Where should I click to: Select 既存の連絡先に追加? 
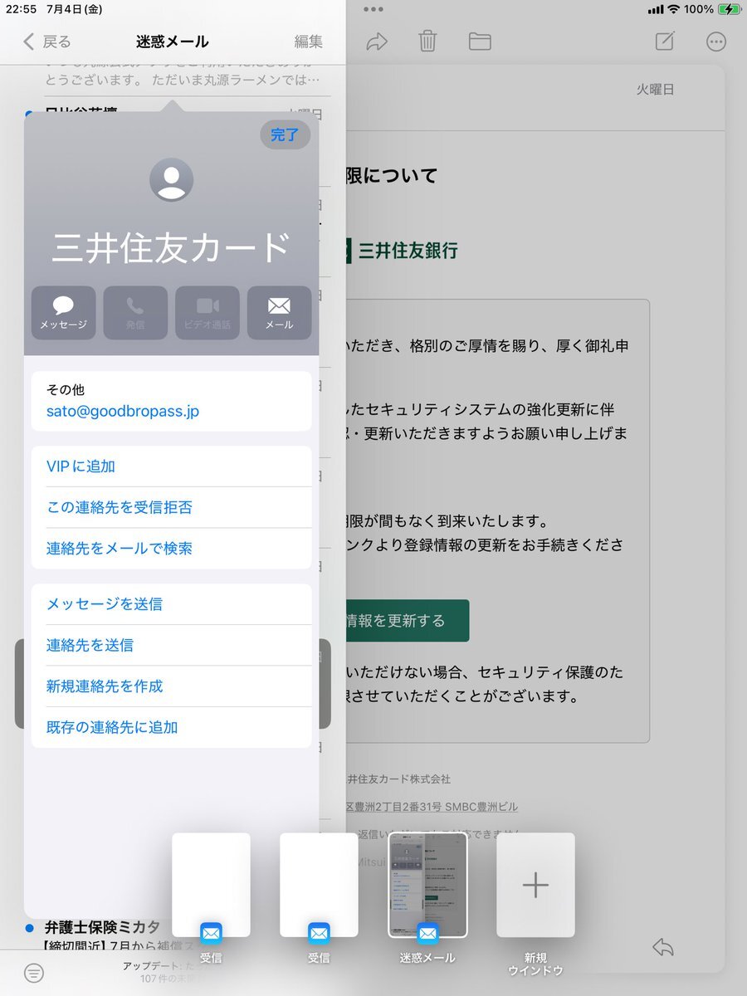pyautogui.click(x=172, y=728)
